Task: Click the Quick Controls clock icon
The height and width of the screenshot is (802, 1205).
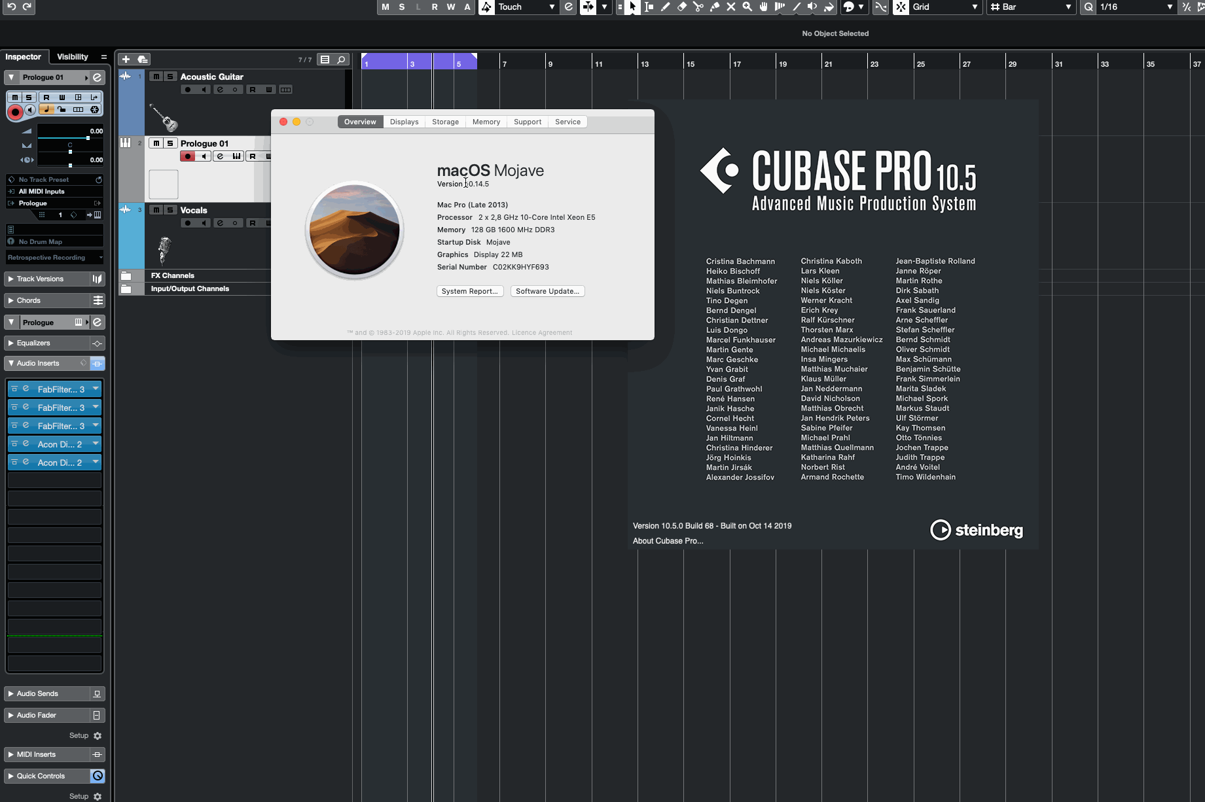Action: click(x=98, y=776)
